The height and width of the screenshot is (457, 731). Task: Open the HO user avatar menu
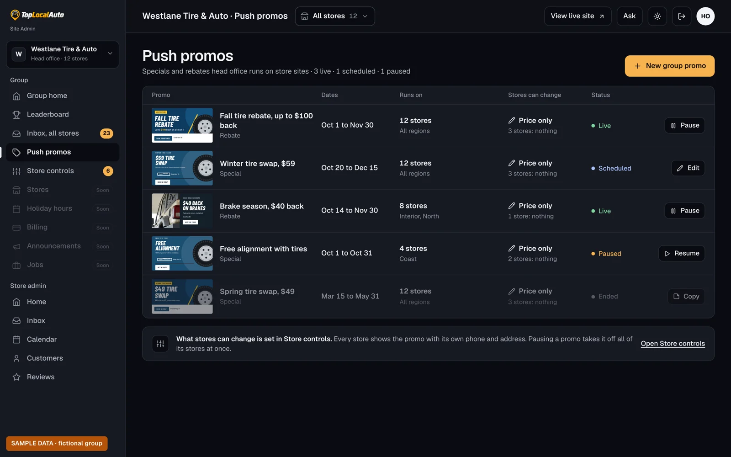pyautogui.click(x=705, y=16)
